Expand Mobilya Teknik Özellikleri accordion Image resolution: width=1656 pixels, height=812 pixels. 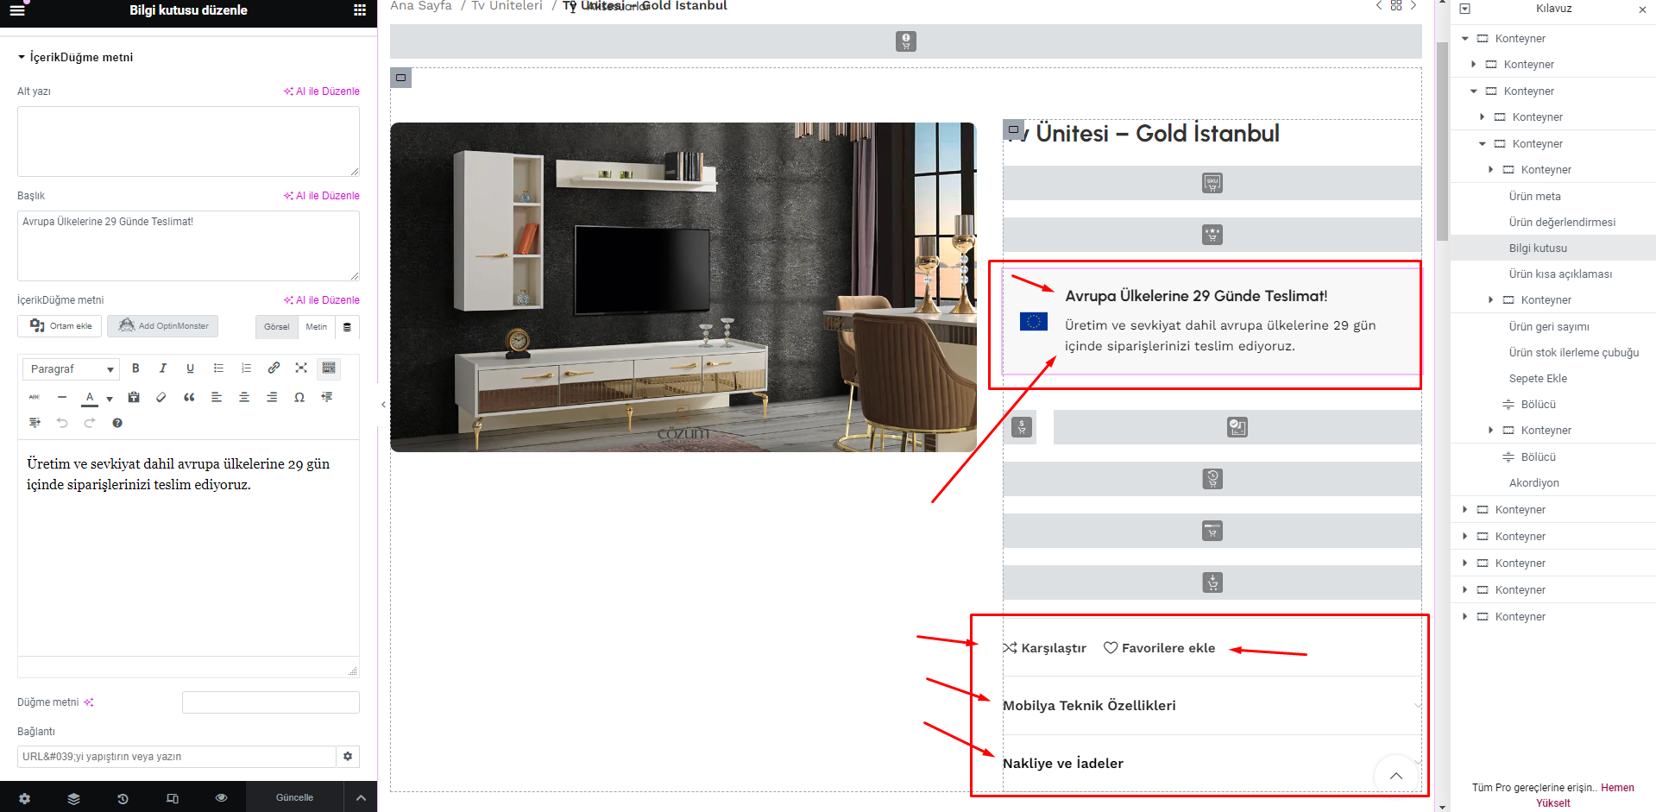tap(1212, 705)
